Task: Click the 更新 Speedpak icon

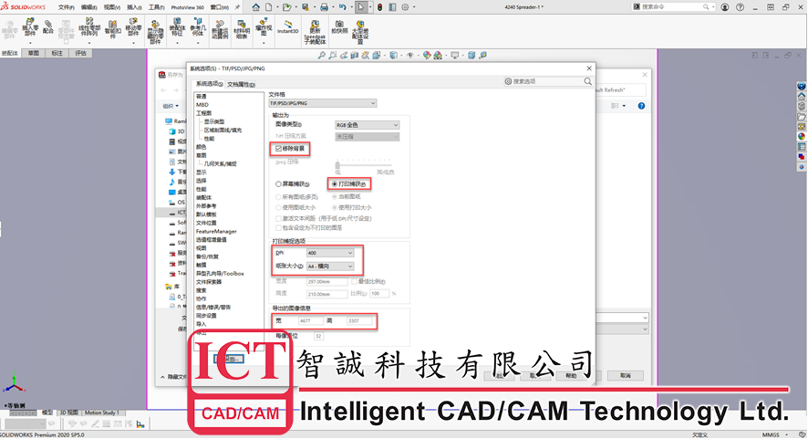Action: point(315,27)
